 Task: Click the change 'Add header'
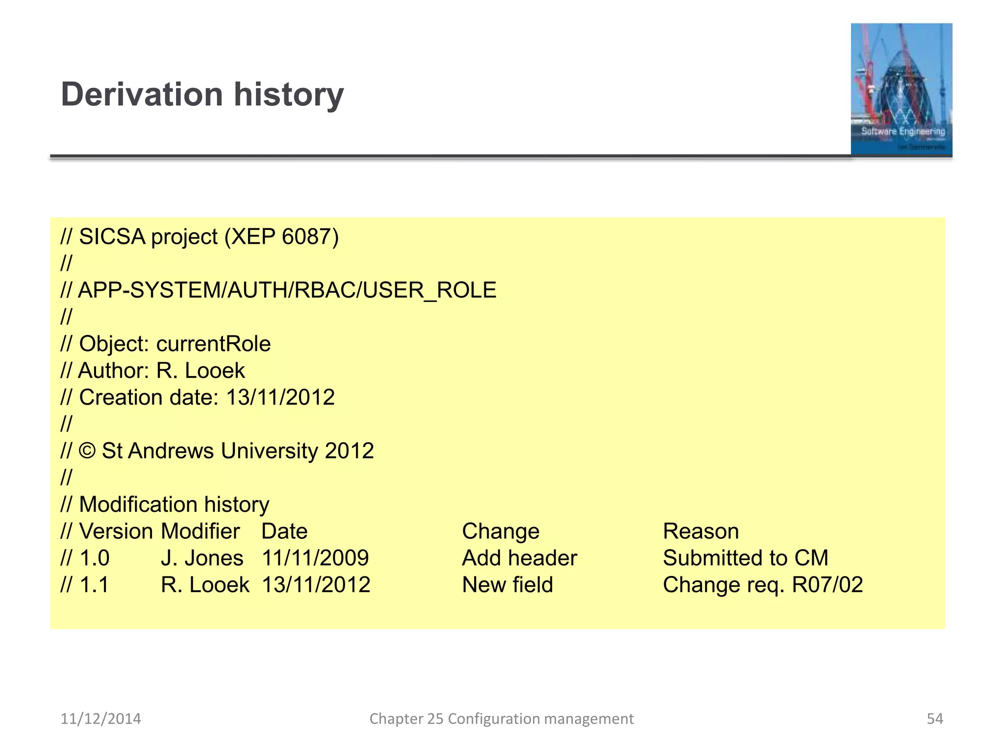[x=520, y=558]
